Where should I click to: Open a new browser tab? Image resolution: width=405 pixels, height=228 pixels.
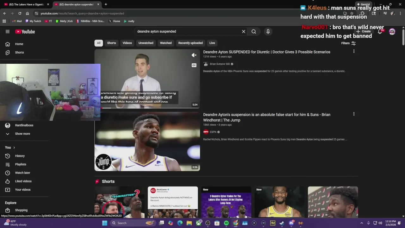click(x=106, y=4)
